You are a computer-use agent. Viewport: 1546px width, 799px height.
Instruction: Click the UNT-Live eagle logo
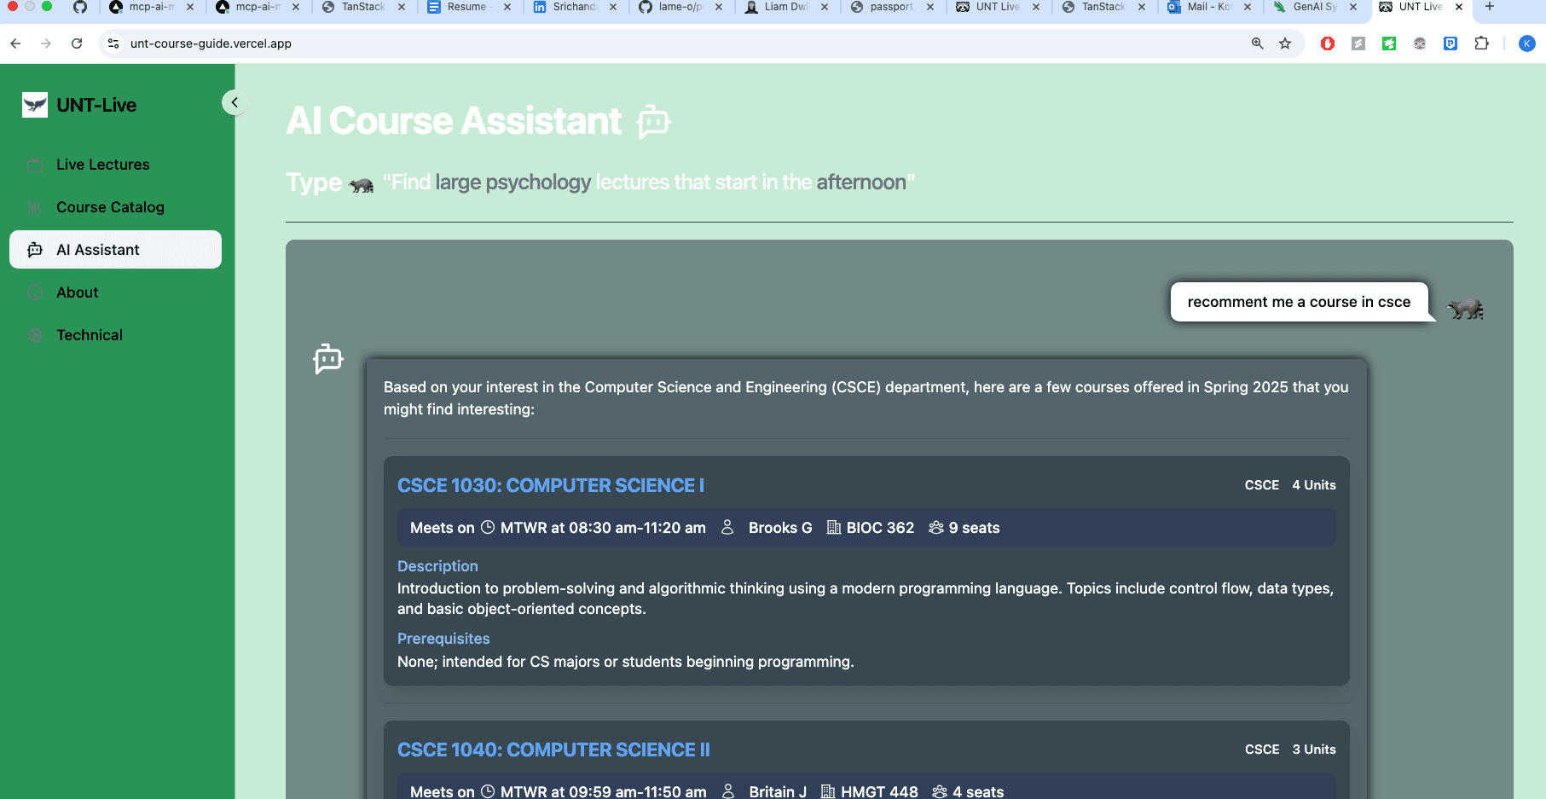pyautogui.click(x=35, y=105)
